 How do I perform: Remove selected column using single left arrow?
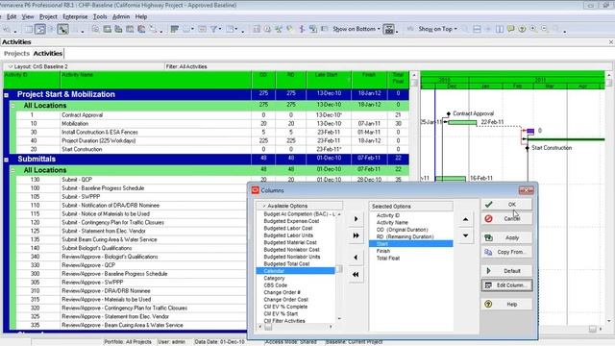pos(356,258)
